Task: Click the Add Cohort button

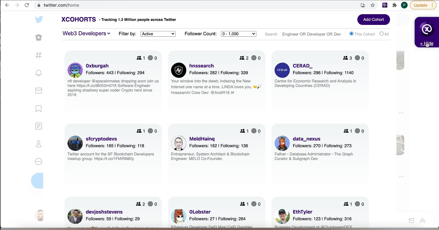Action: point(373,20)
